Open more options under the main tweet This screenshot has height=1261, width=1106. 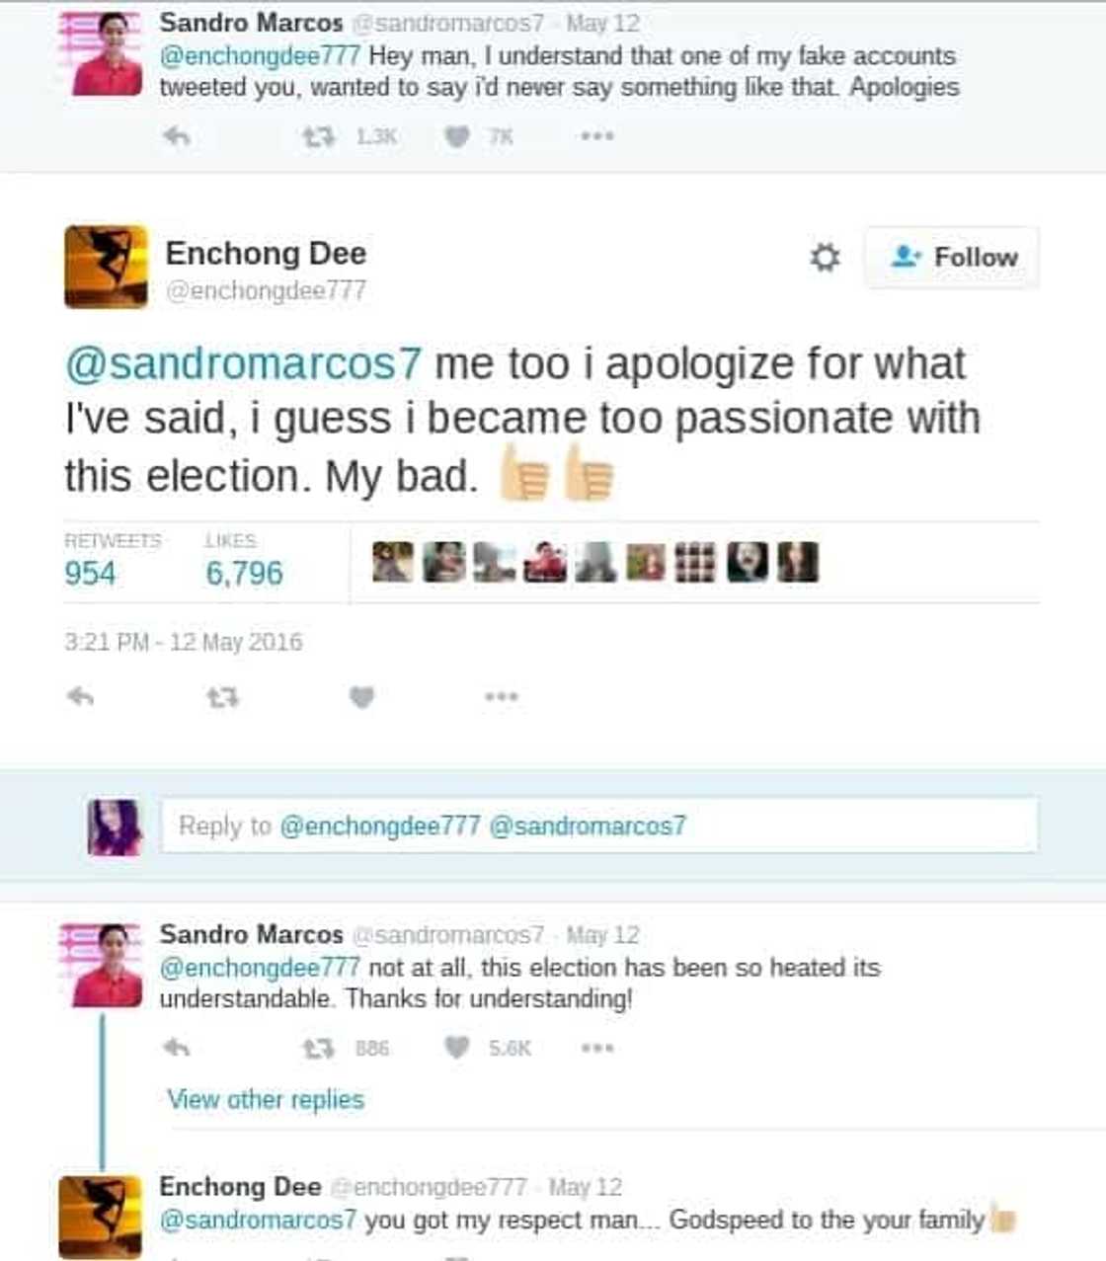pyautogui.click(x=502, y=696)
